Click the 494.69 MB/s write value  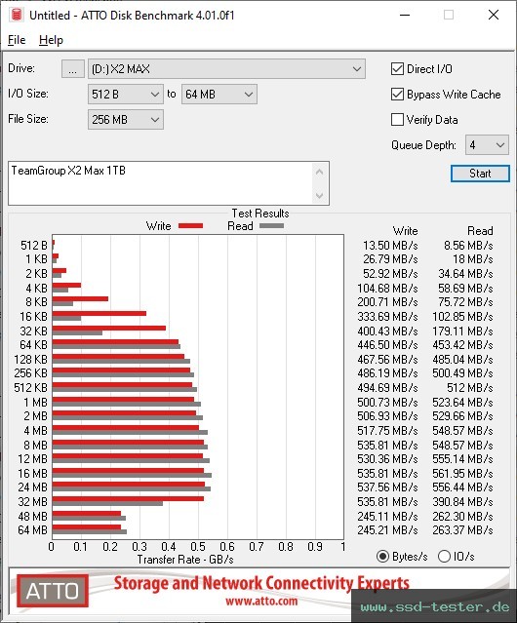[387, 388]
